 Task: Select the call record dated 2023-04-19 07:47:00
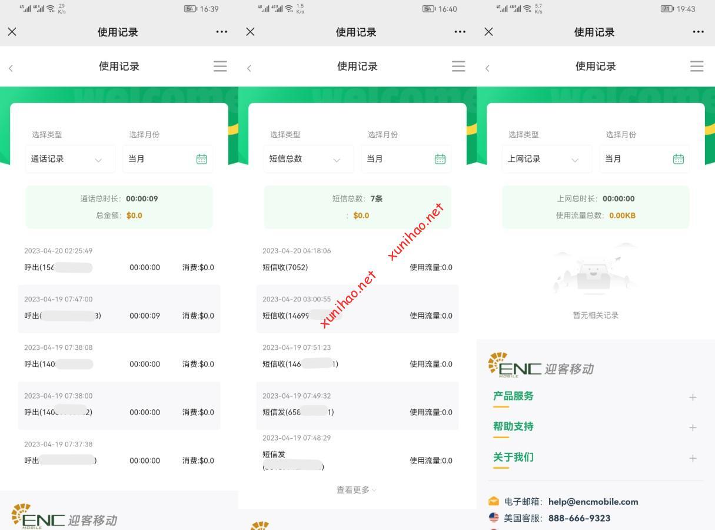tap(119, 309)
